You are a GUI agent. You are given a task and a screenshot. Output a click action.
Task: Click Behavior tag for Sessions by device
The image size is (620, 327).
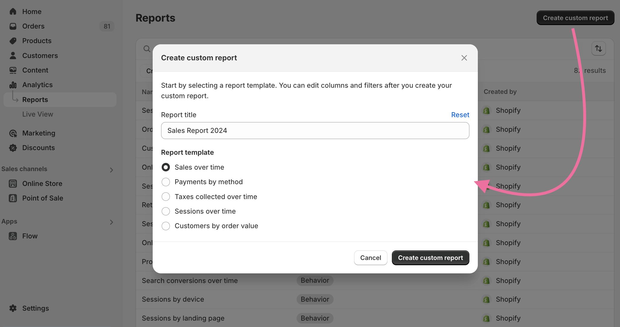coord(315,299)
